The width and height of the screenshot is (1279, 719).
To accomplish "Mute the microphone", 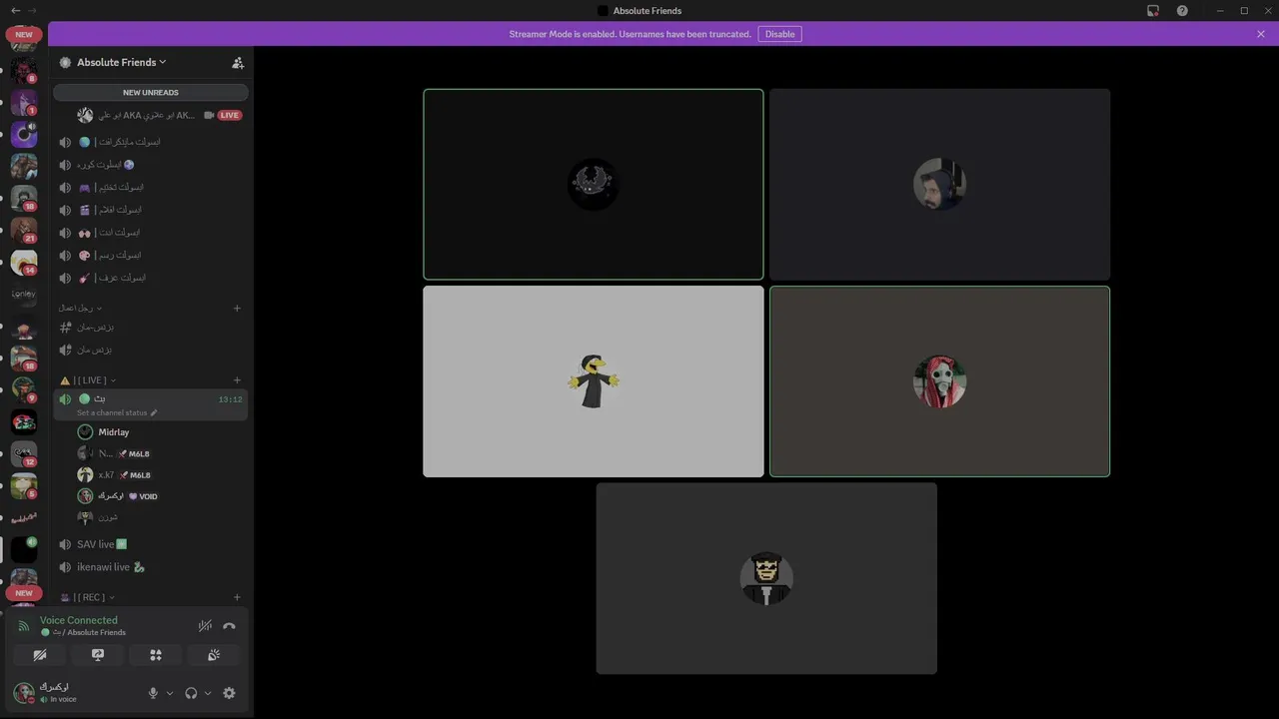I will tap(153, 693).
